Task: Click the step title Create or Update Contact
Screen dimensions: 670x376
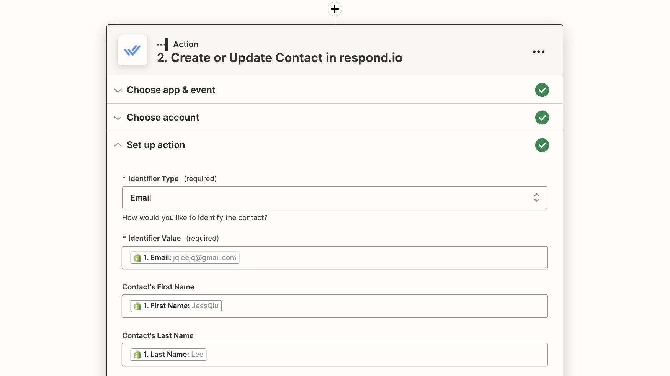Action: 279,58
